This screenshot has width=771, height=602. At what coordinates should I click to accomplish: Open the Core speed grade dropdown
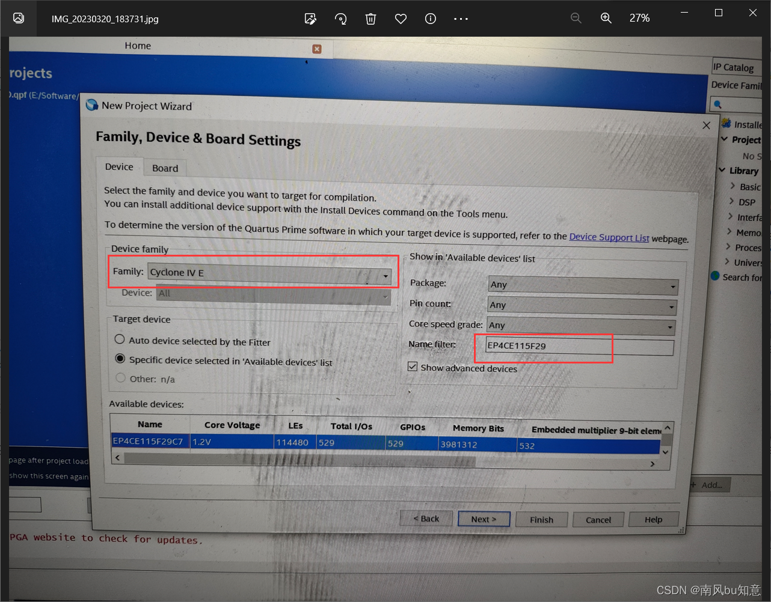coord(581,326)
